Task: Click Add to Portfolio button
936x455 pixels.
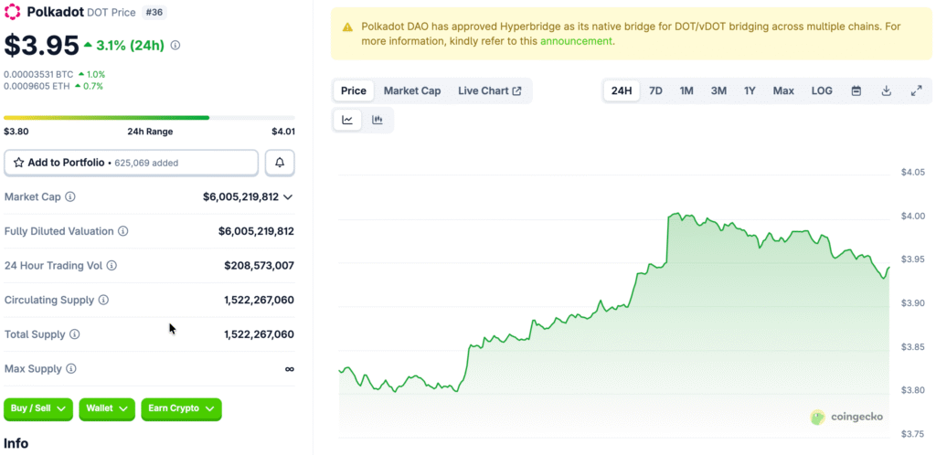Action: (x=132, y=163)
